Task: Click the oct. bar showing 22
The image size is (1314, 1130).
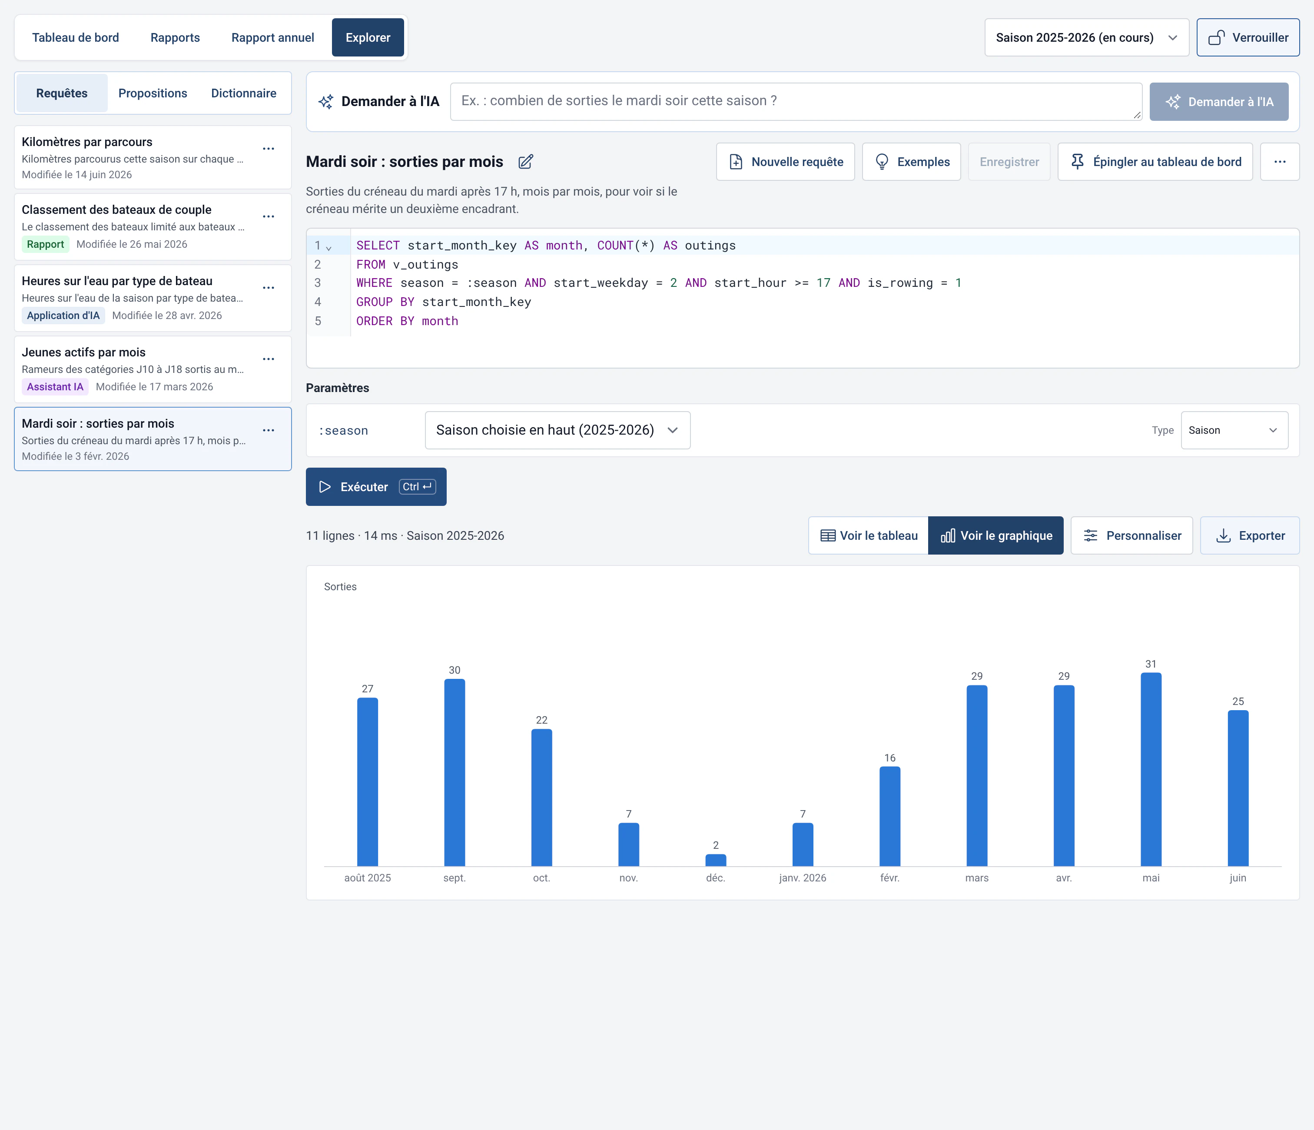Action: (541, 798)
